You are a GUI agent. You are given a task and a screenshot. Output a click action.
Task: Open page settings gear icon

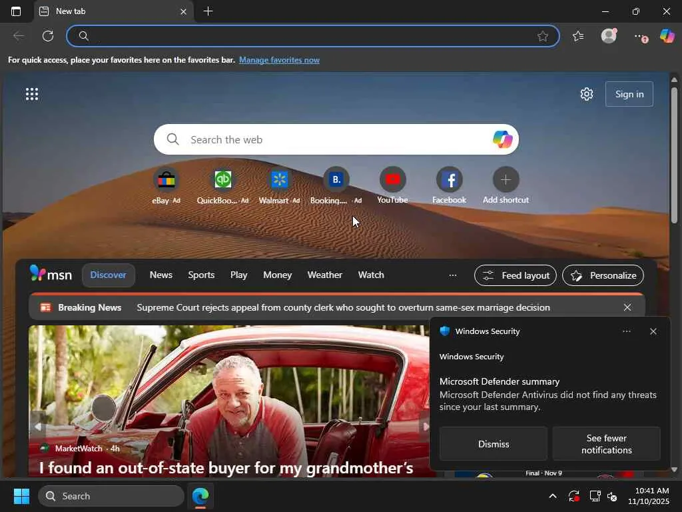coord(587,94)
